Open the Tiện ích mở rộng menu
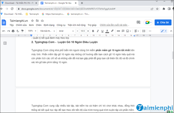The image size is (174, 113). pos(77,25)
